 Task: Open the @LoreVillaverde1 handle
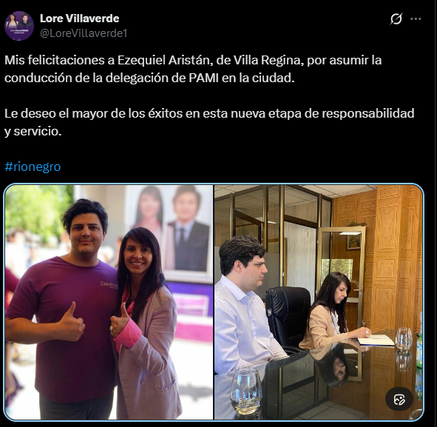84,33
